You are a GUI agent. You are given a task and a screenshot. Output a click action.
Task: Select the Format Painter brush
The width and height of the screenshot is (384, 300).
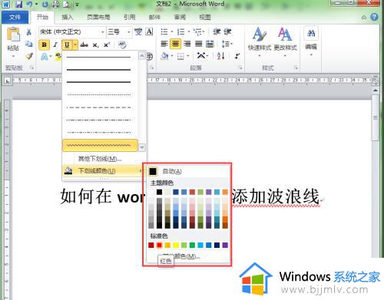(x=29, y=56)
